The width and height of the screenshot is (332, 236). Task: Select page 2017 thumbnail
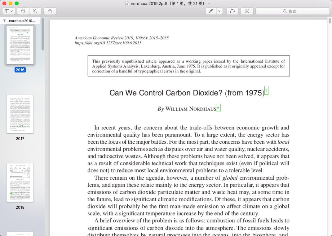tap(20, 114)
